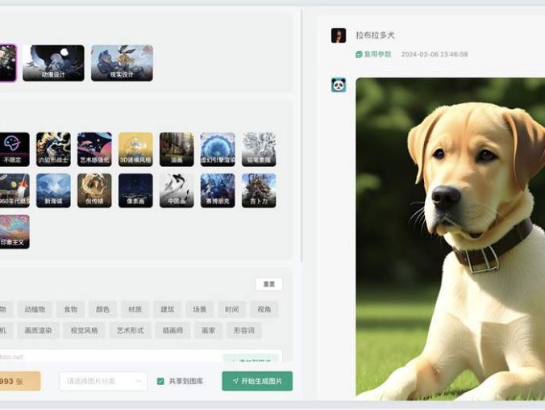Choose the 不限定 style icon
The height and width of the screenshot is (410, 545).
pos(14,149)
